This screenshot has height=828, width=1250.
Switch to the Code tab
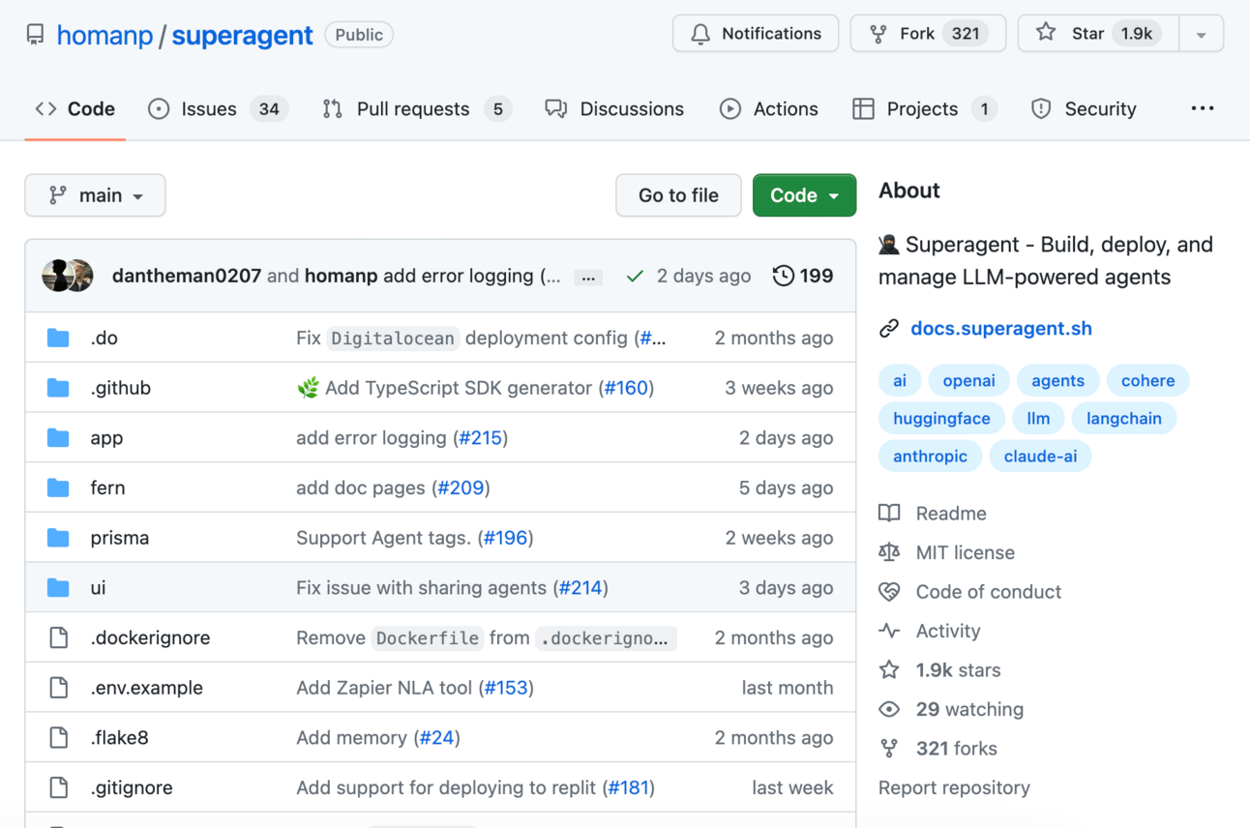point(75,109)
